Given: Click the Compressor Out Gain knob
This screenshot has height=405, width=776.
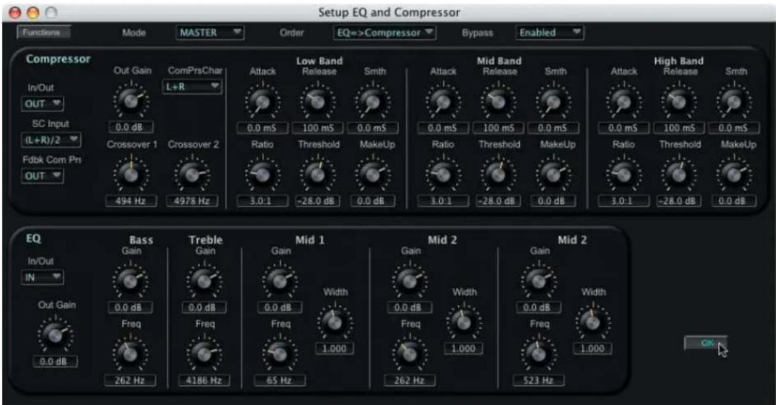Looking at the screenshot, I should pyautogui.click(x=131, y=101).
